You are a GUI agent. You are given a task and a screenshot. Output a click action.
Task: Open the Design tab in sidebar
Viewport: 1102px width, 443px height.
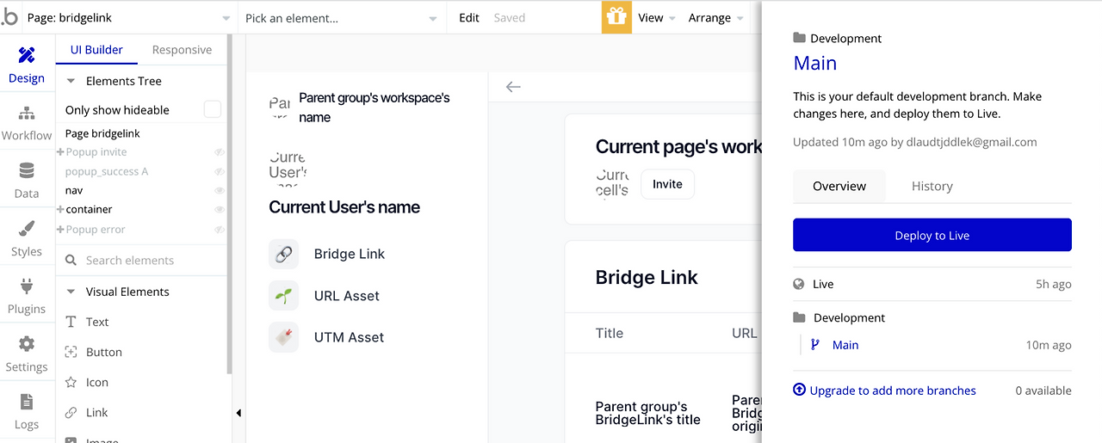(x=27, y=65)
